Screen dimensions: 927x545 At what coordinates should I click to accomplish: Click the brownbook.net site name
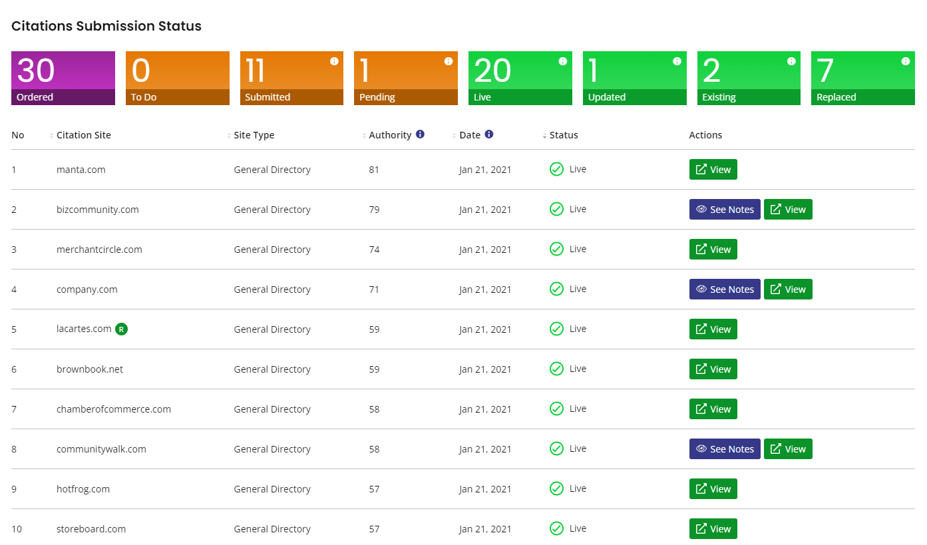point(90,369)
